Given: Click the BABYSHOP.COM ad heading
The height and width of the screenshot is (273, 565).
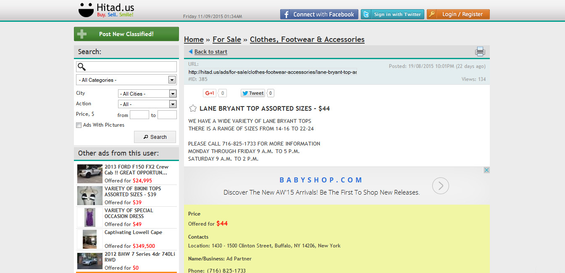Looking at the screenshot, I should click(321, 180).
